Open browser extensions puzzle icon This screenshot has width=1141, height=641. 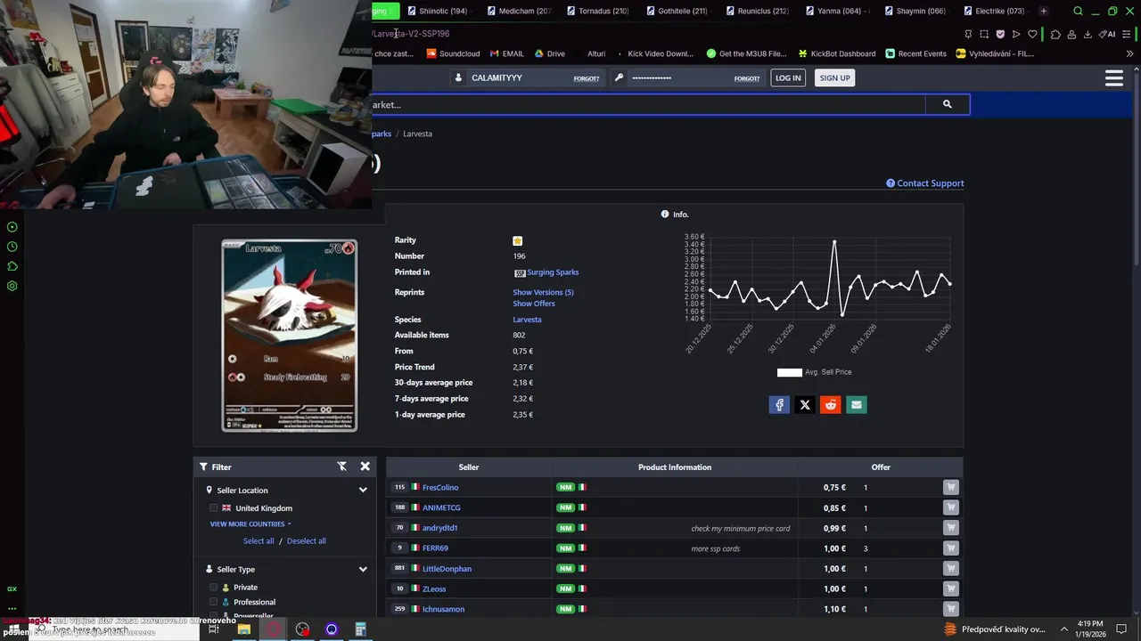coord(1055,34)
